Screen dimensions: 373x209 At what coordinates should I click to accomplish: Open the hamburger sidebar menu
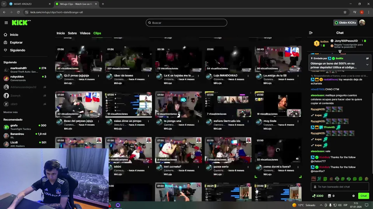[6, 23]
